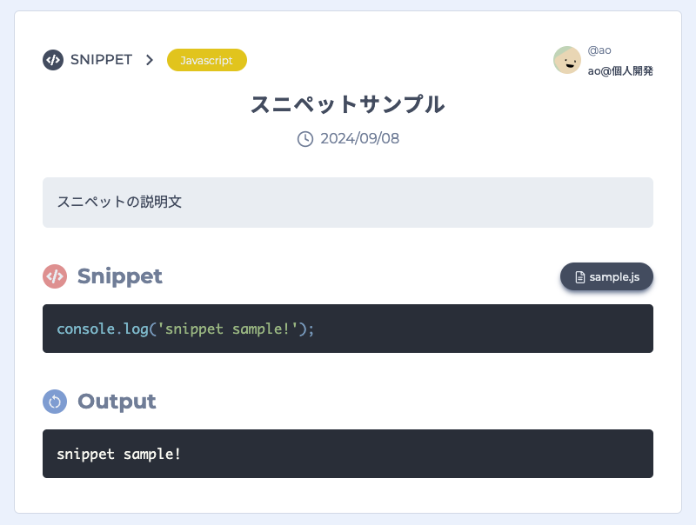Click the clock icon beside the date
Viewport: 696px width, 525px height.
[x=305, y=139]
